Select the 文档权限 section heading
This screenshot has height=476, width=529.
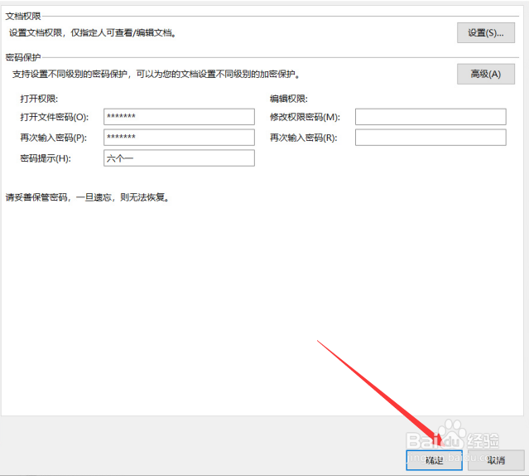coord(23,17)
